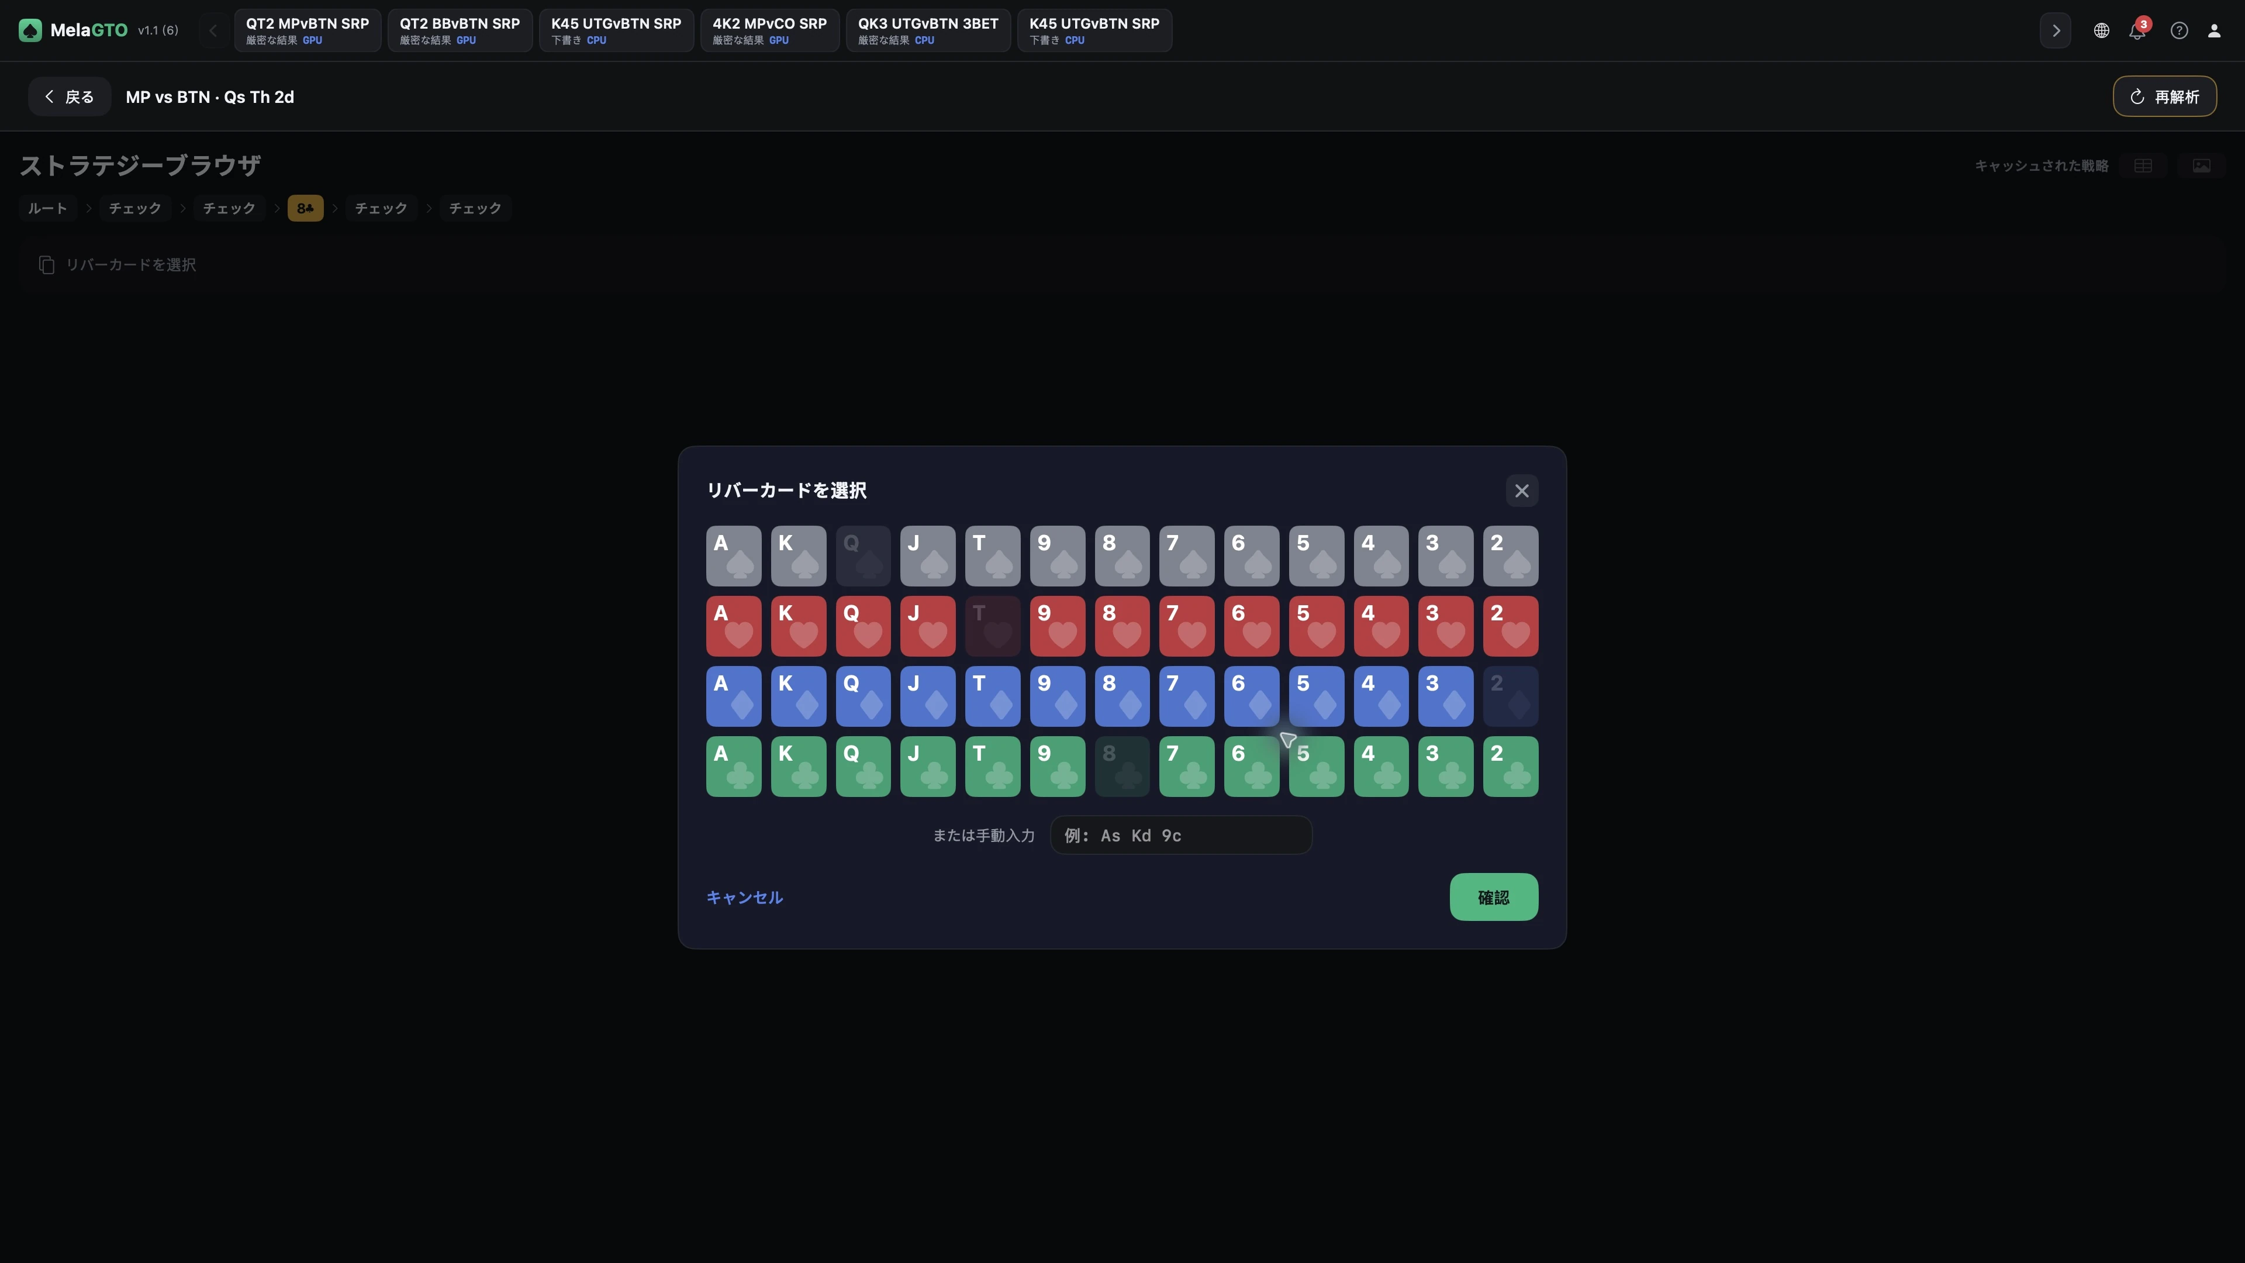
Task: Pick the 2 of clubs card
Action: click(x=1510, y=766)
